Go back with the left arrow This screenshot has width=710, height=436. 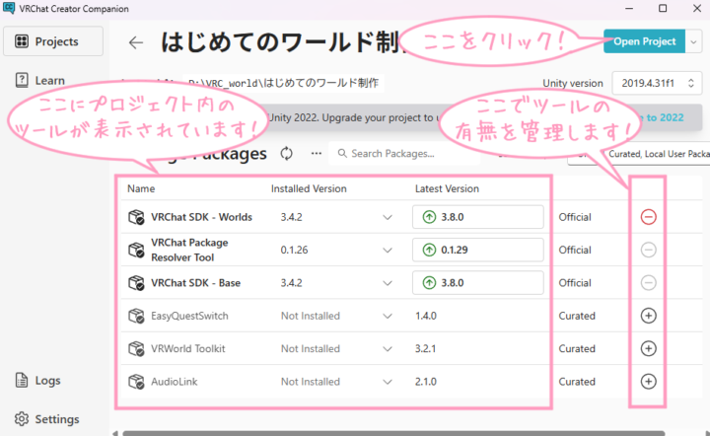coord(136,42)
